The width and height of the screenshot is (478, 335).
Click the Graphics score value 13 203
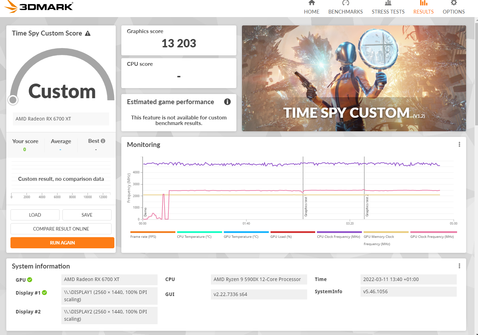(179, 44)
